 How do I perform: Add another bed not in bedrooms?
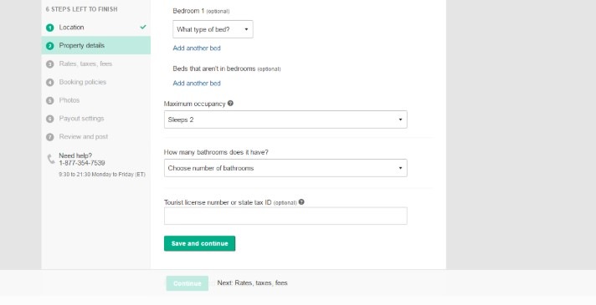(197, 84)
